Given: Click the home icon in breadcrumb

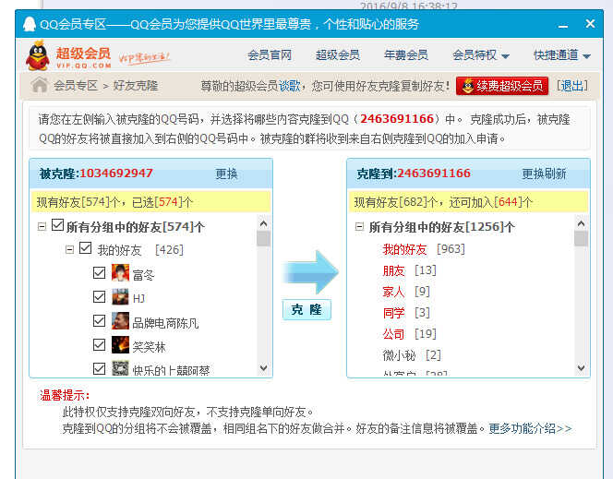Looking at the screenshot, I should pos(40,86).
